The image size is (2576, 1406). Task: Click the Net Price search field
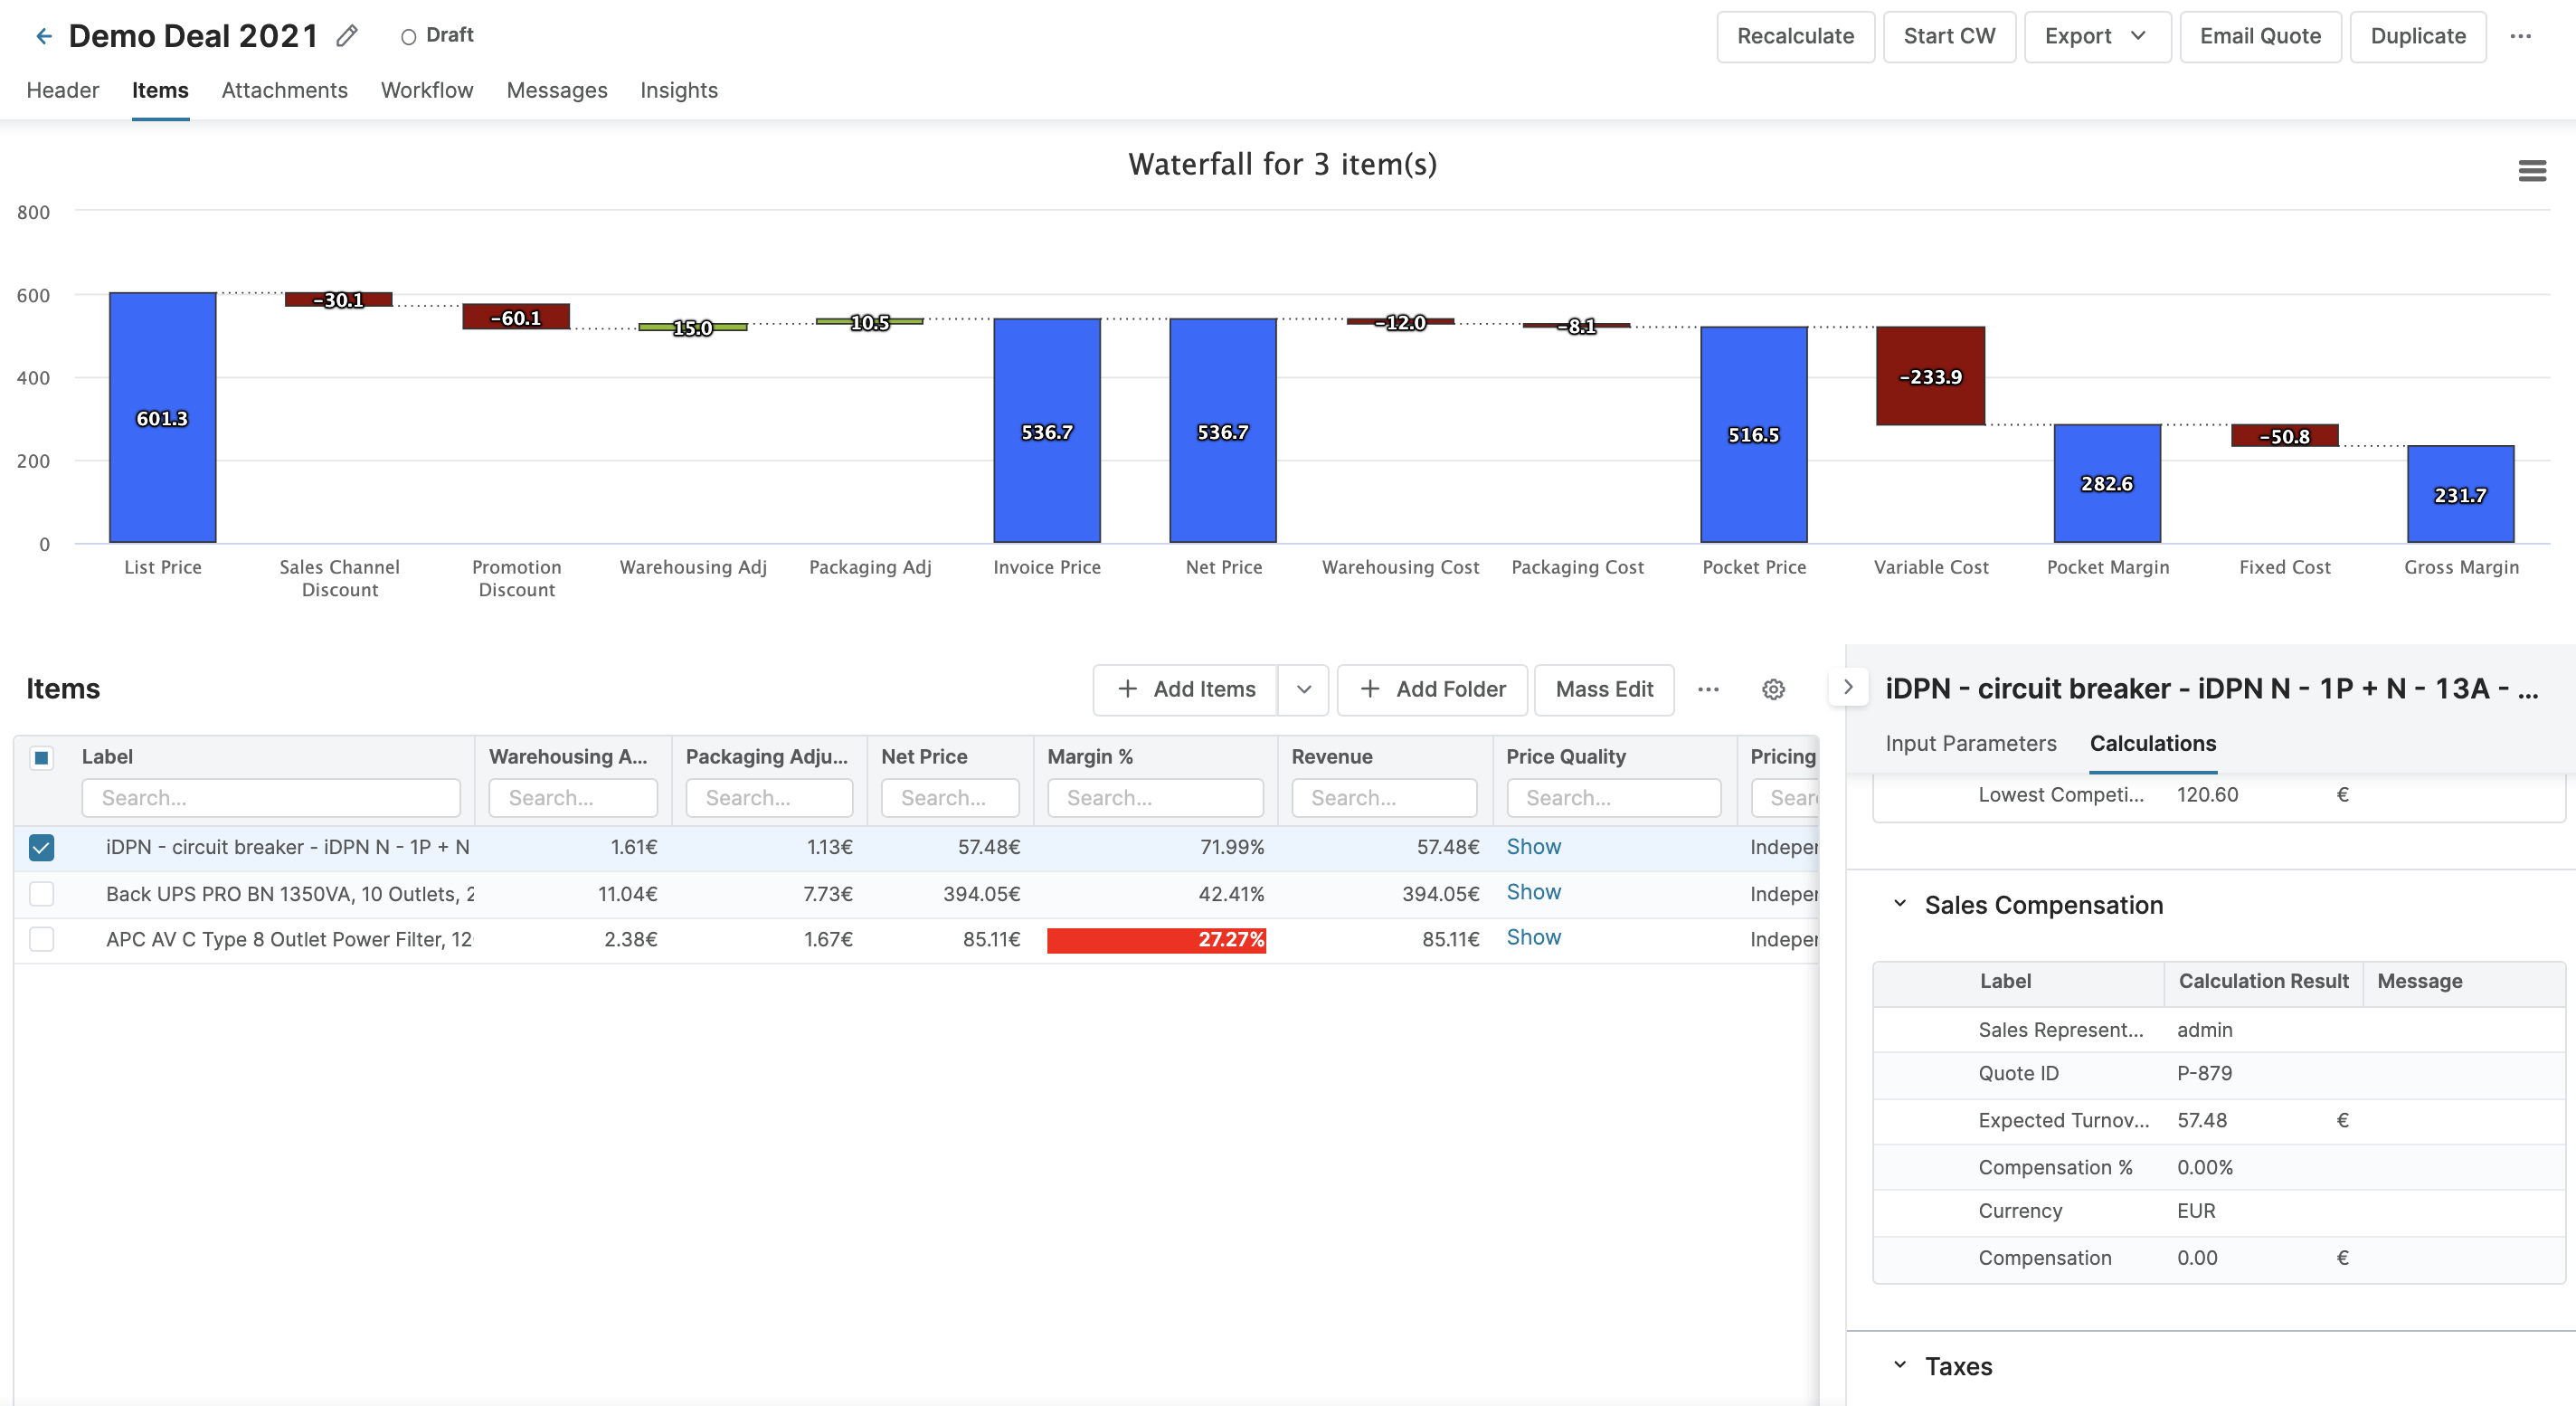949,797
